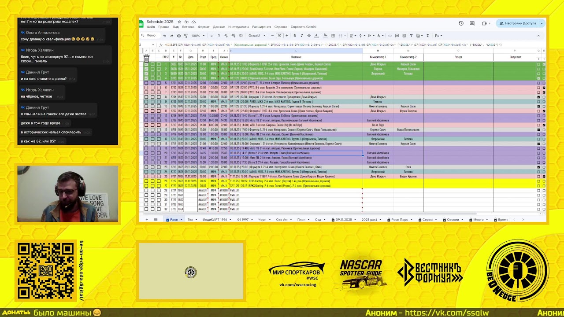Click the create filter funnel icon
Image resolution: width=564 pixels, height=317 pixels.
tap(411, 36)
